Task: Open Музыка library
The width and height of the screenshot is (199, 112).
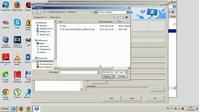Action: click(x=43, y=52)
